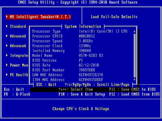
Task: Click MAC value 6CF04935DE6F
Action: tap(91, 80)
